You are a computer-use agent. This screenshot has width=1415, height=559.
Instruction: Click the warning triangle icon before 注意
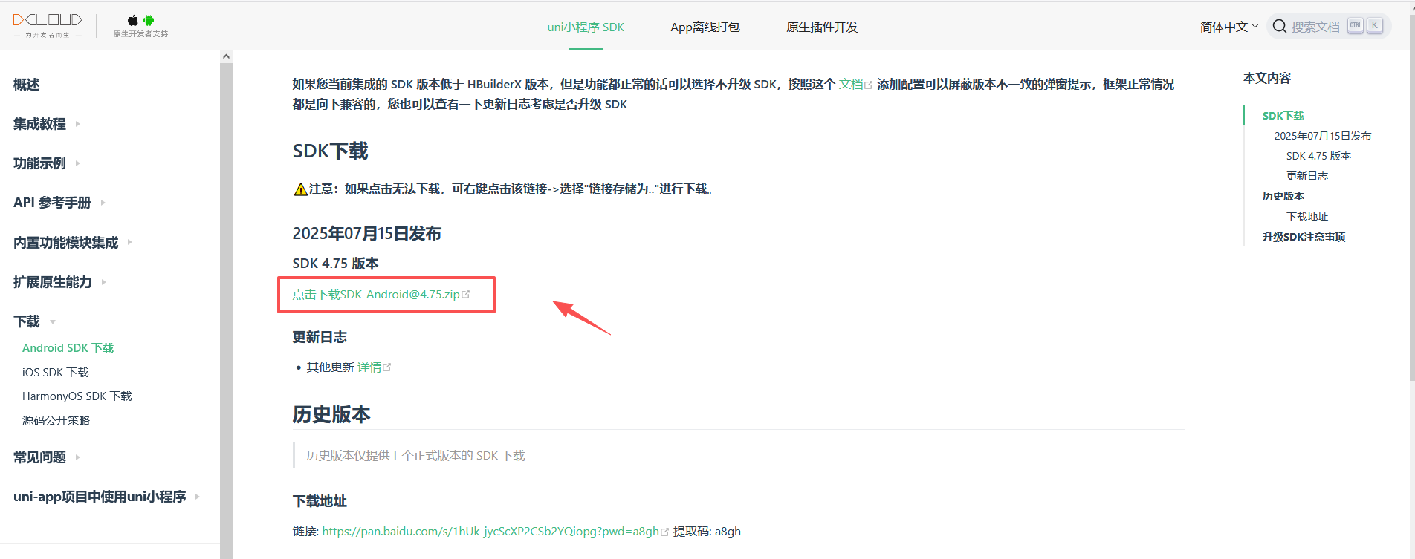click(x=300, y=189)
